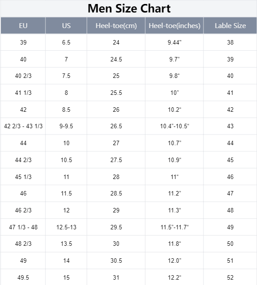Click the EU 42 2/3 - 43 1/3 cell
Image resolution: width=257 pixels, height=285 pixels.
point(23,126)
